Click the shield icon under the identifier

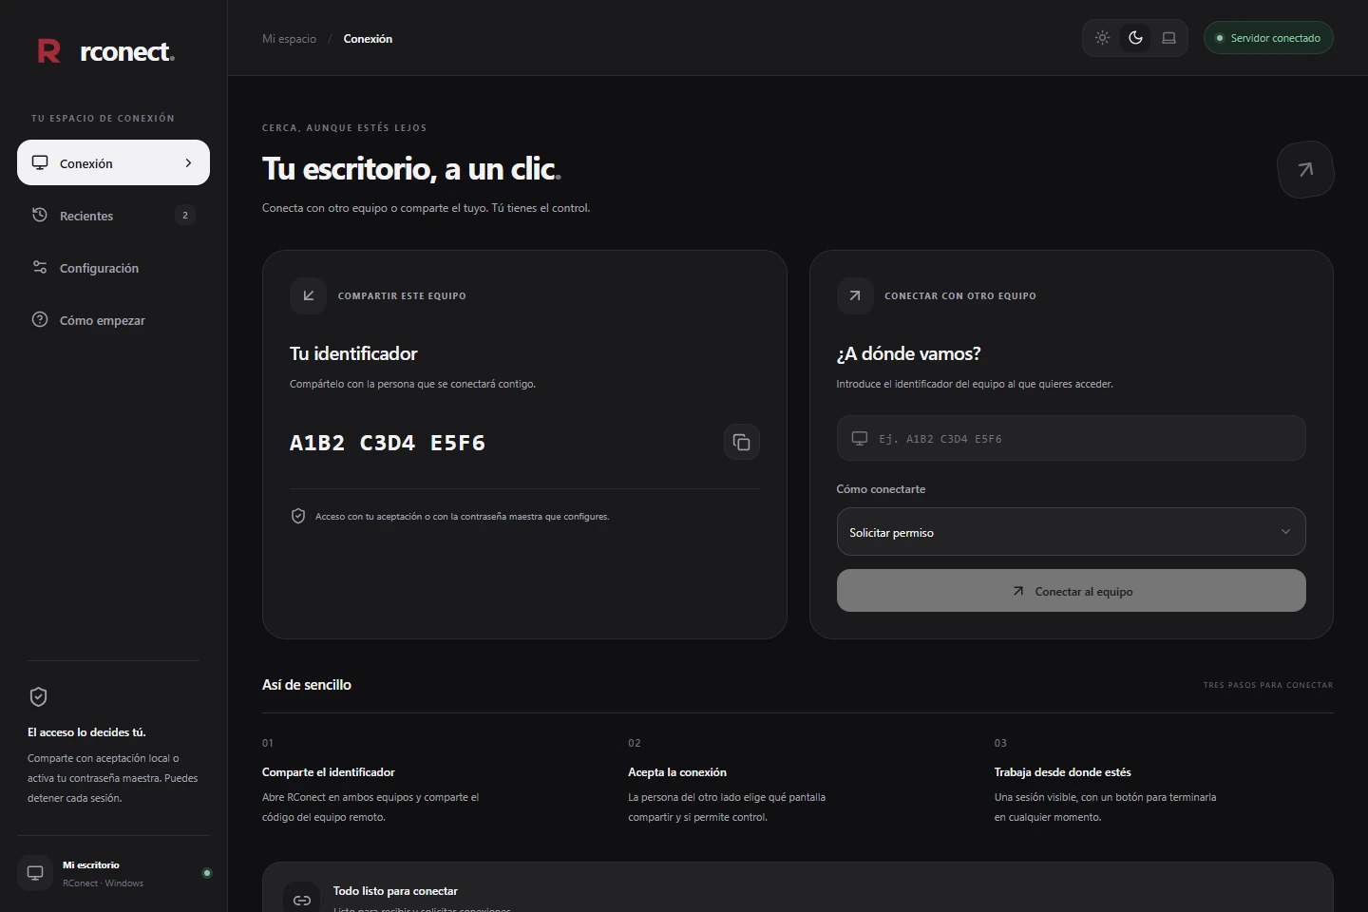pos(298,516)
